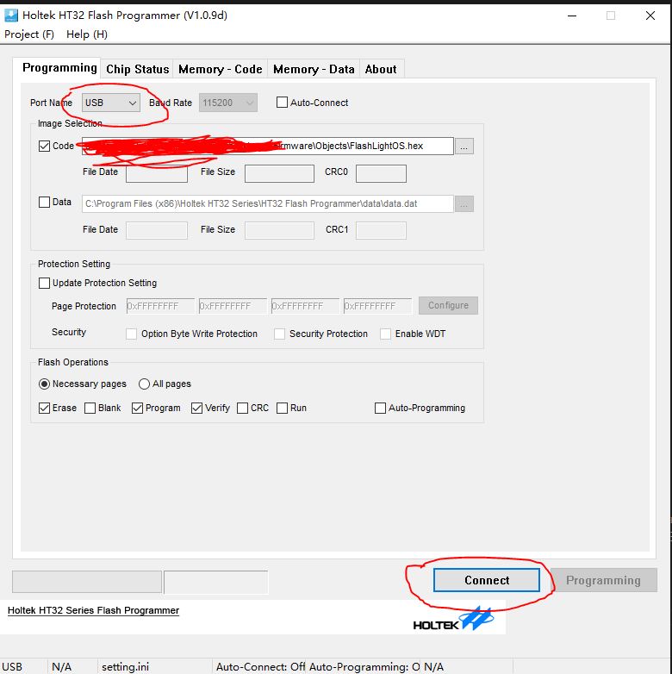Image resolution: width=672 pixels, height=674 pixels.
Task: Open the Memory - Data tab
Action: click(x=314, y=69)
